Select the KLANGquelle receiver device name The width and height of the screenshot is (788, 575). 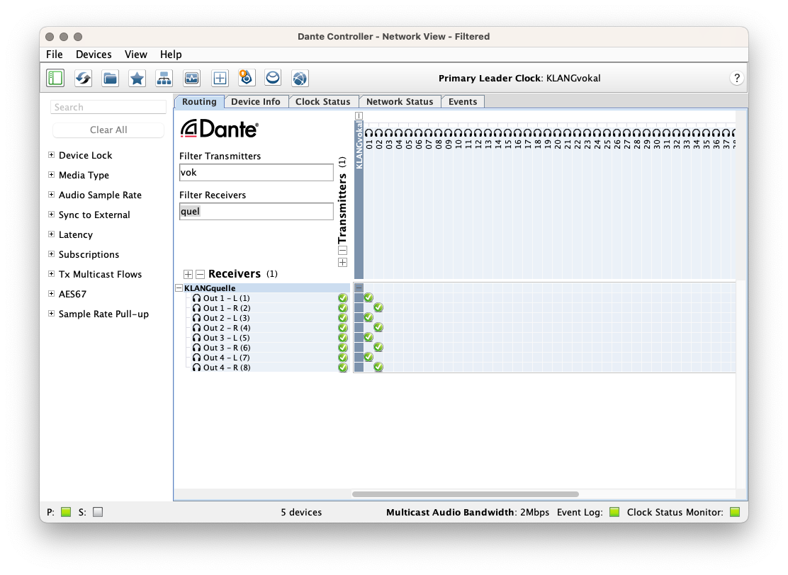click(x=210, y=288)
